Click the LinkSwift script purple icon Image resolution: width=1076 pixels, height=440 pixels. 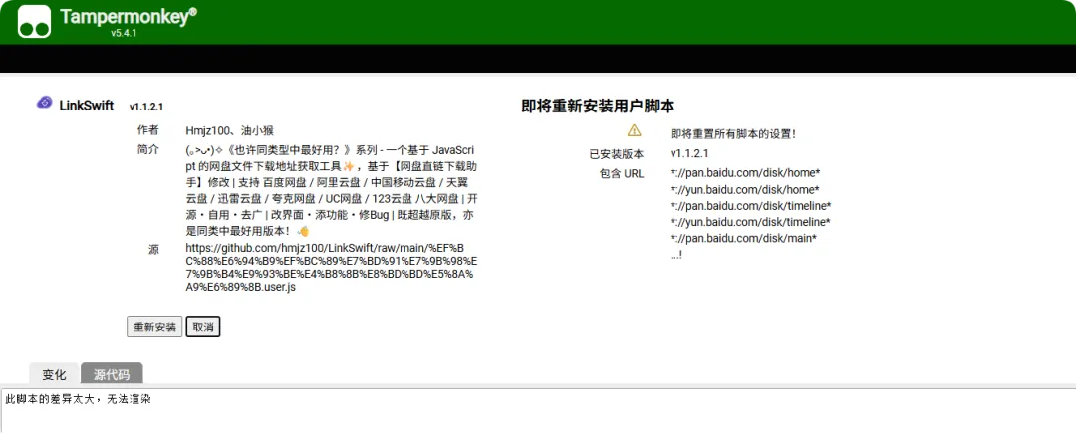(45, 103)
